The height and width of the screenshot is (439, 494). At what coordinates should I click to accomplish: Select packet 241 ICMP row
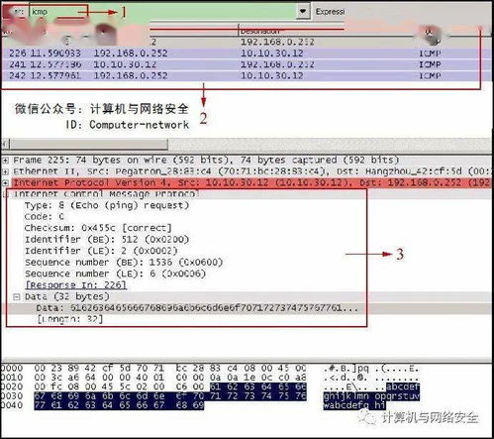pyautogui.click(x=241, y=64)
